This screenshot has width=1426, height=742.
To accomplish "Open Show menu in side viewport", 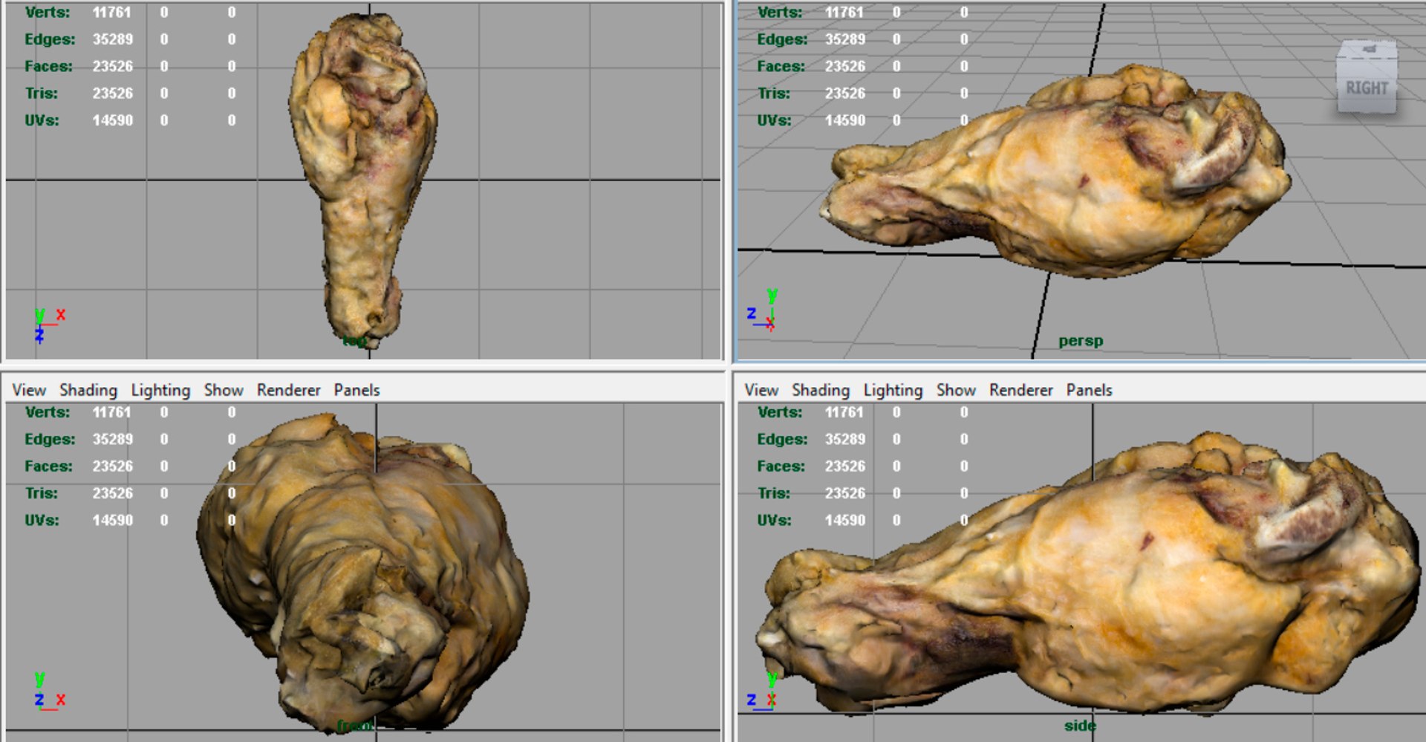I will tap(956, 390).
